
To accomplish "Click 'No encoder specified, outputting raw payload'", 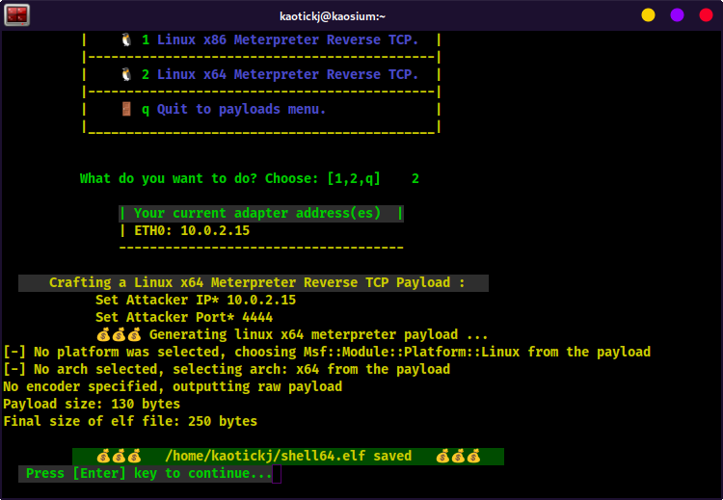I will point(173,386).
